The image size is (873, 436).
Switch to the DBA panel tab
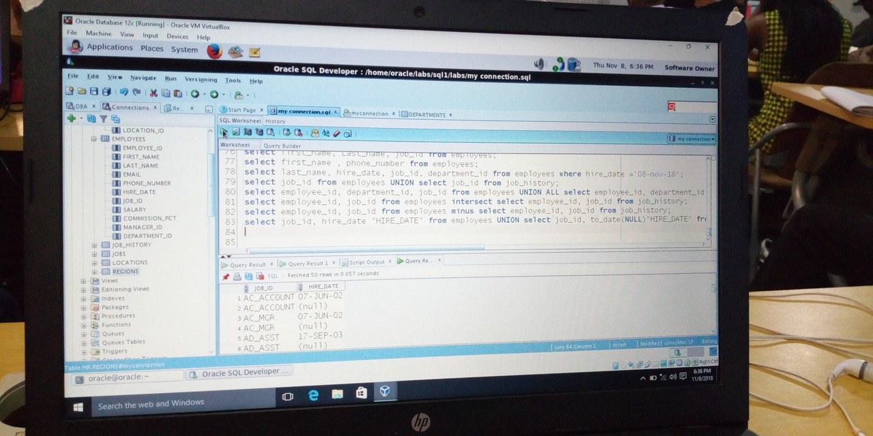coord(81,106)
